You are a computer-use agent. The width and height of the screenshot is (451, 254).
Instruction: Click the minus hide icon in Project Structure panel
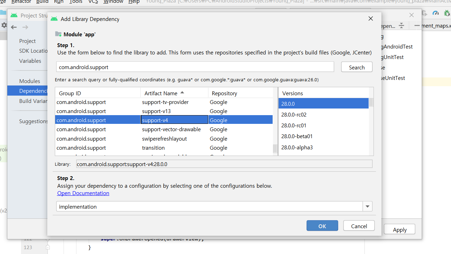(416, 26)
